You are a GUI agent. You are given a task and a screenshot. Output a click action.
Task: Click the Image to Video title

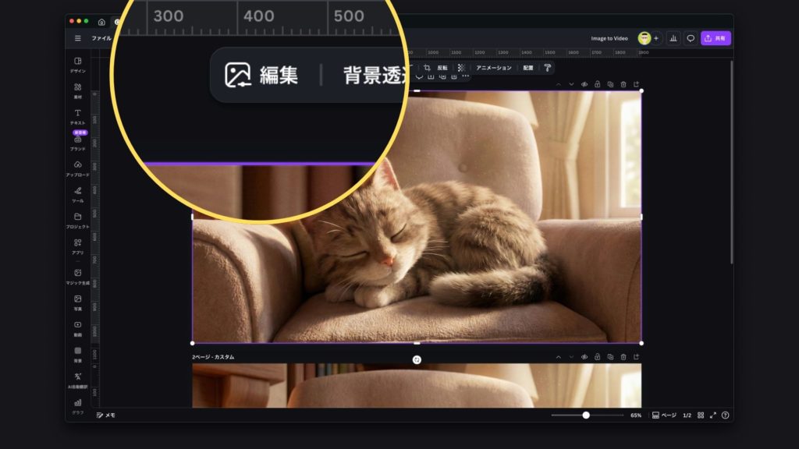(x=609, y=38)
